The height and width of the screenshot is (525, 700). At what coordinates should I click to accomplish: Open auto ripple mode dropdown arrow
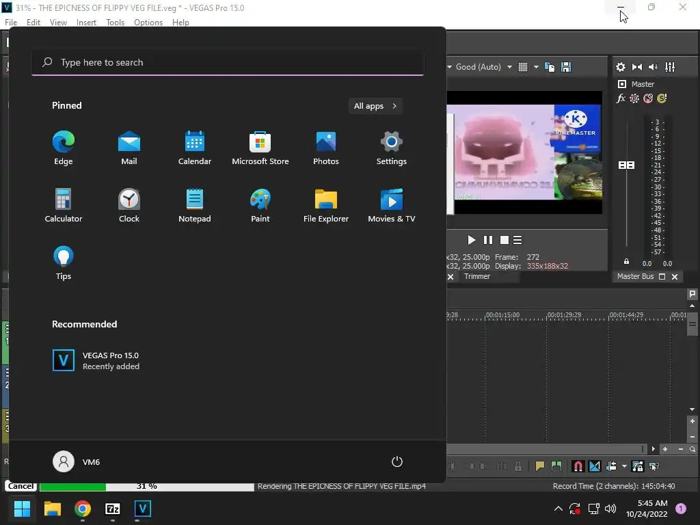pos(624,466)
